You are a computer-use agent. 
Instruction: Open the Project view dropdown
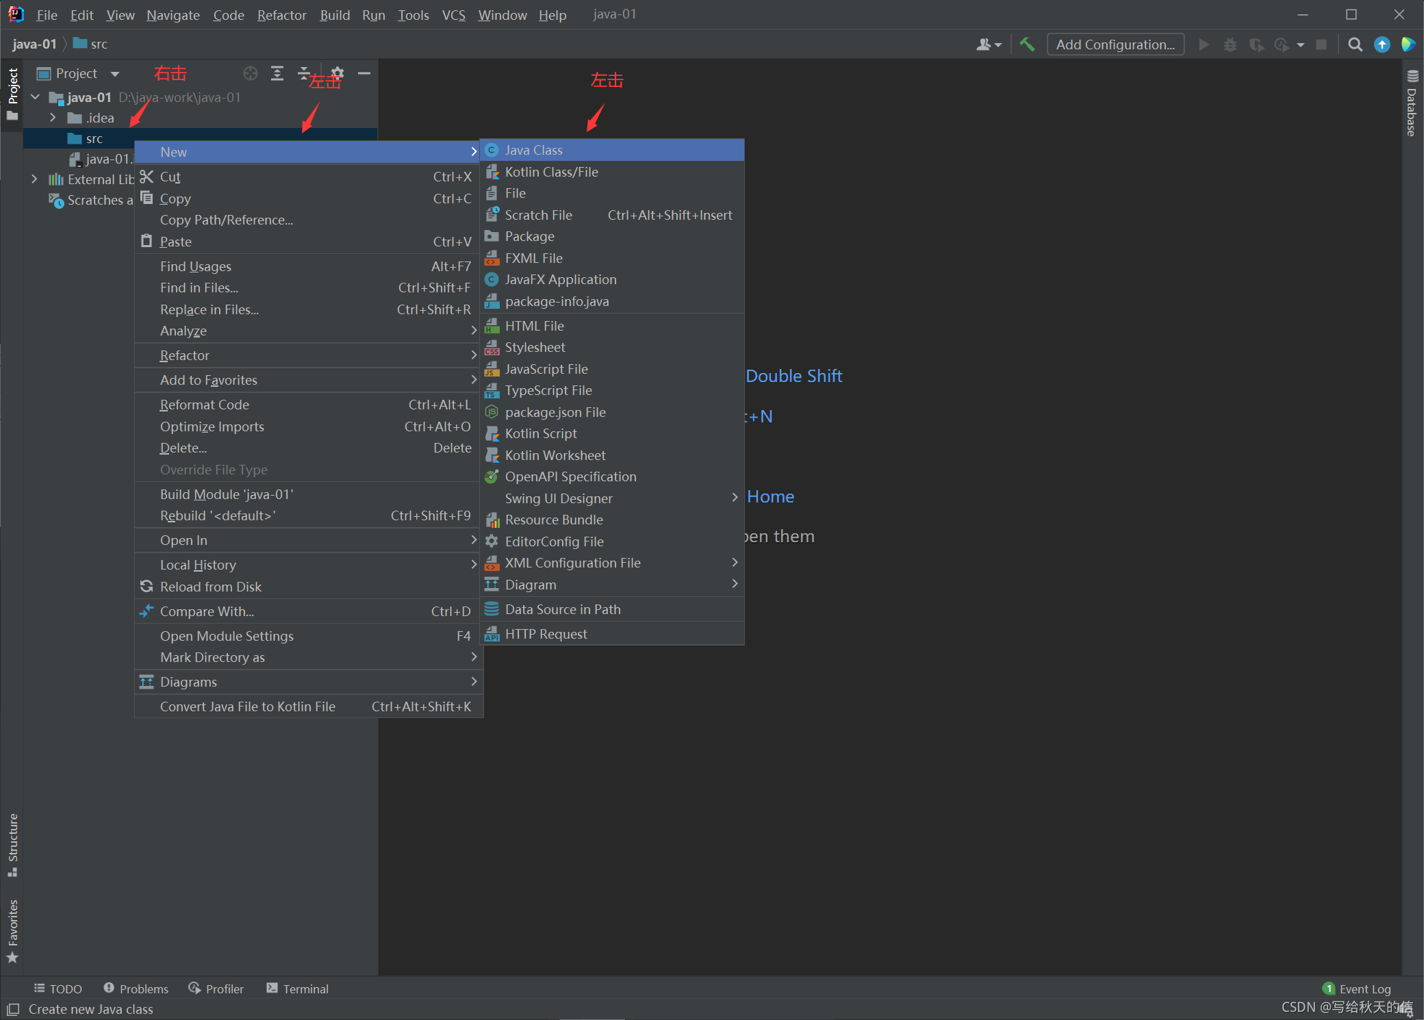[114, 73]
